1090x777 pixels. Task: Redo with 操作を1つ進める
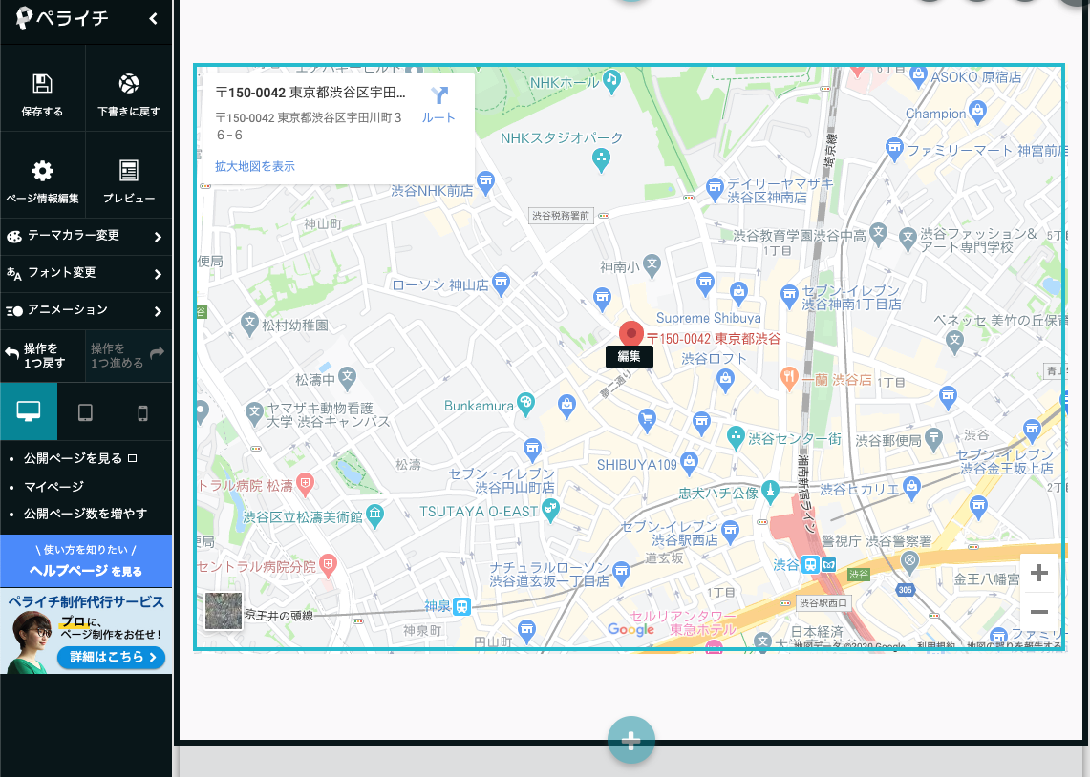(129, 355)
